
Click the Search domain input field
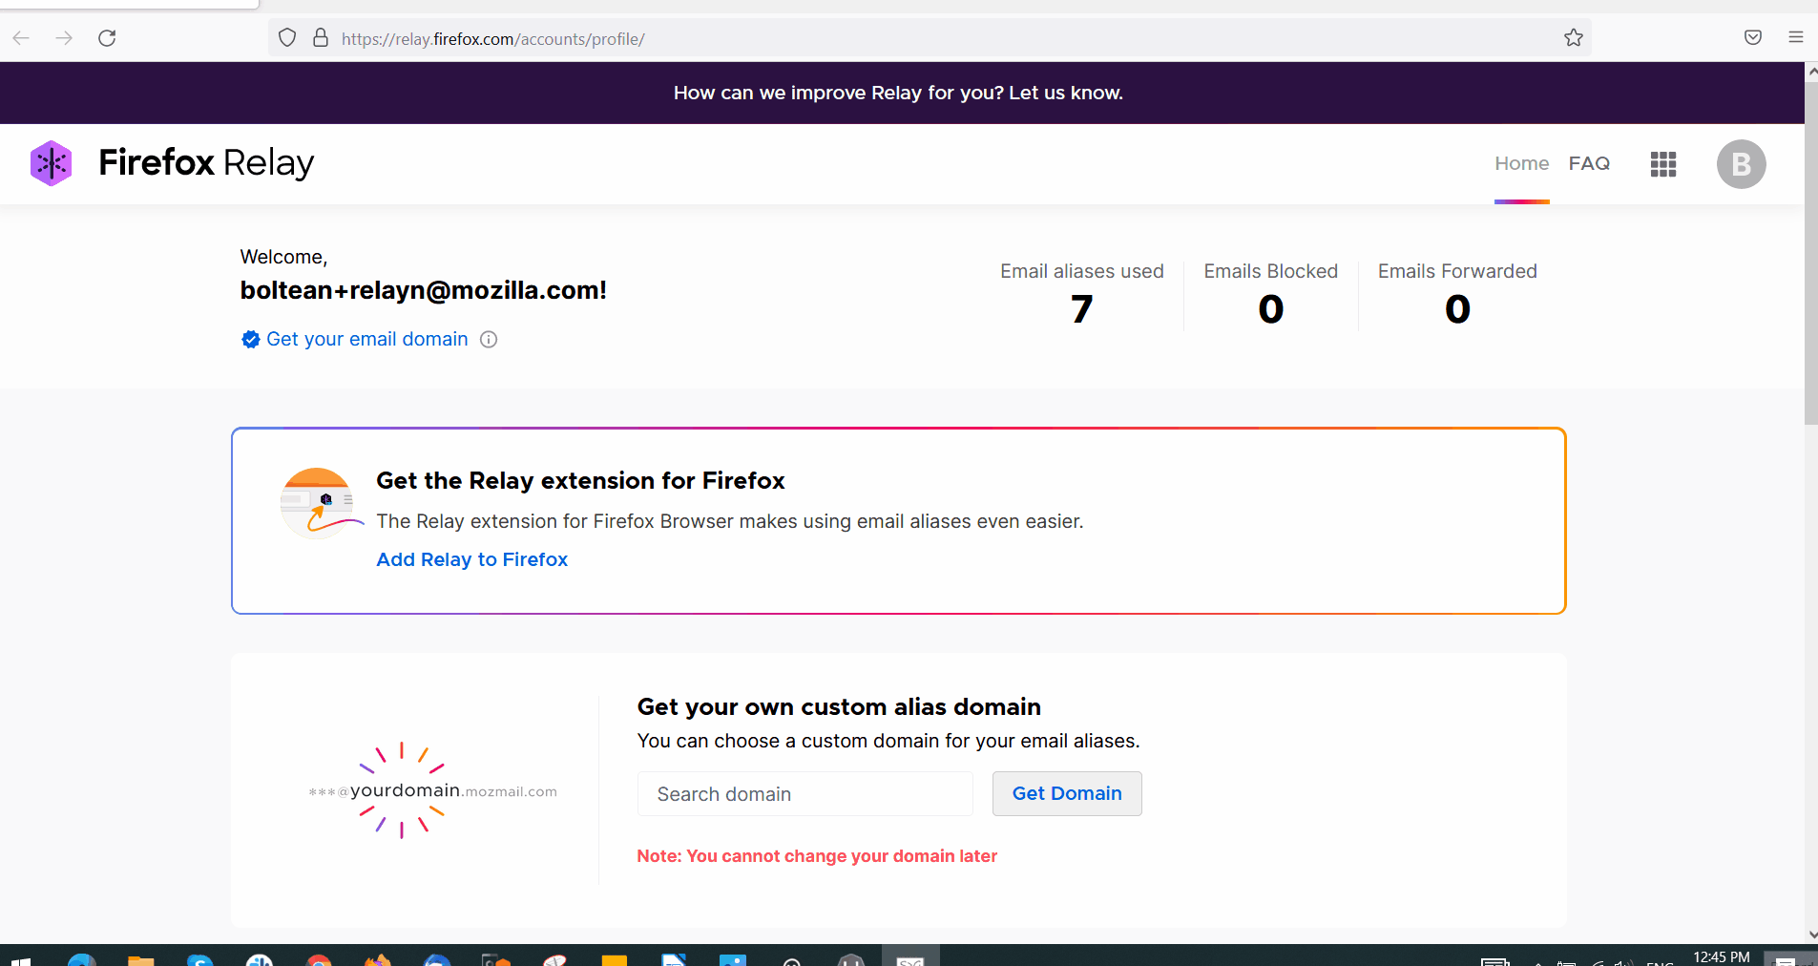point(804,793)
